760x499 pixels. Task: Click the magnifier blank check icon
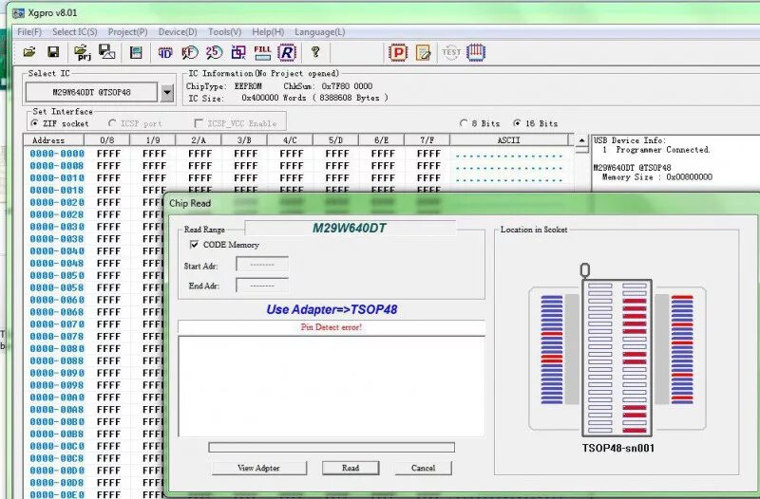click(x=189, y=52)
